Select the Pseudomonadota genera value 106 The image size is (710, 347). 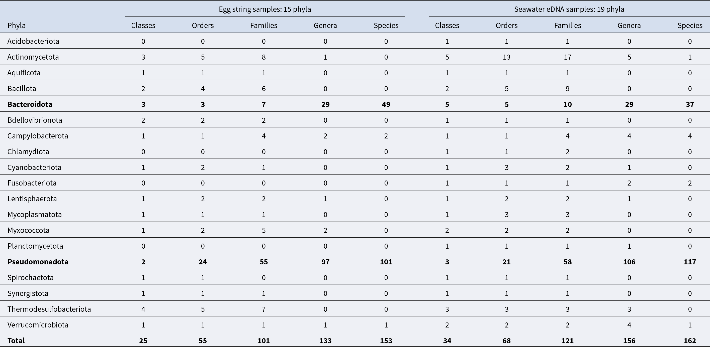coord(629,262)
